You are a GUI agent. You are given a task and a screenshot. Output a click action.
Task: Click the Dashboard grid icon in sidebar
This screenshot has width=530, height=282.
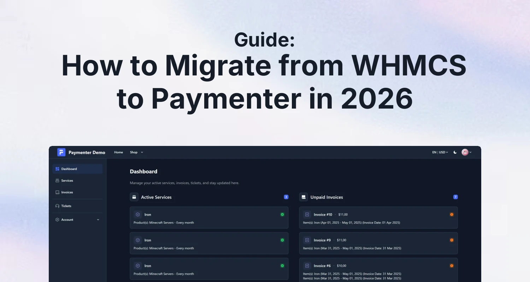(x=57, y=169)
